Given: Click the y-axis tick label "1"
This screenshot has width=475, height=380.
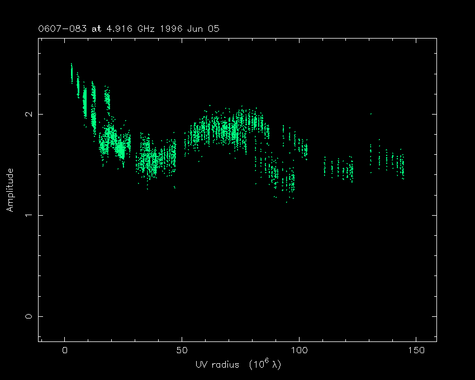Looking at the screenshot, I should coord(28,215).
